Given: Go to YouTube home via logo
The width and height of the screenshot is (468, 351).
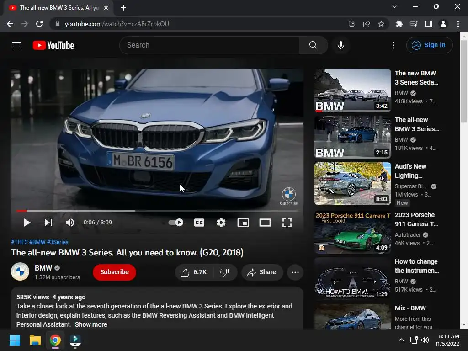Looking at the screenshot, I should point(53,45).
